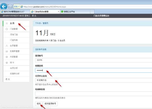
Task: Select 主页 in the sidebar menu
Action: (16, 23)
